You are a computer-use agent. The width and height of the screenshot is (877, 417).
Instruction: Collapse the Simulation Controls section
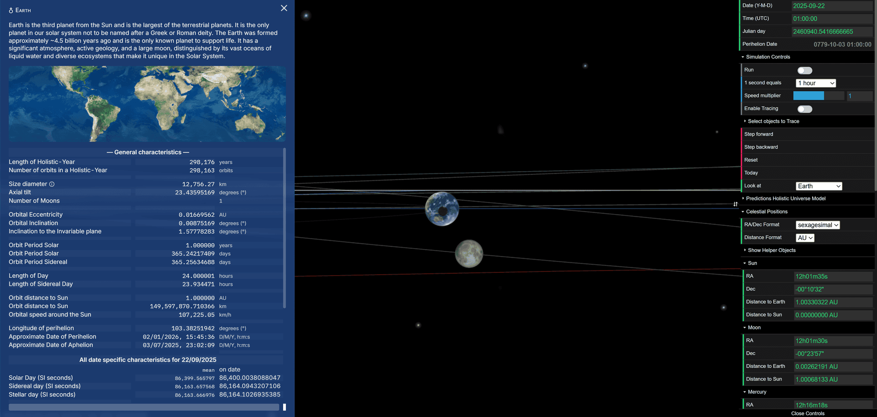point(743,57)
